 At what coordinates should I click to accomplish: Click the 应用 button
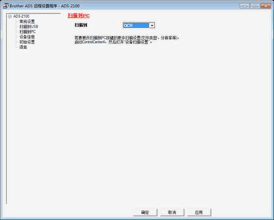tap(199, 212)
